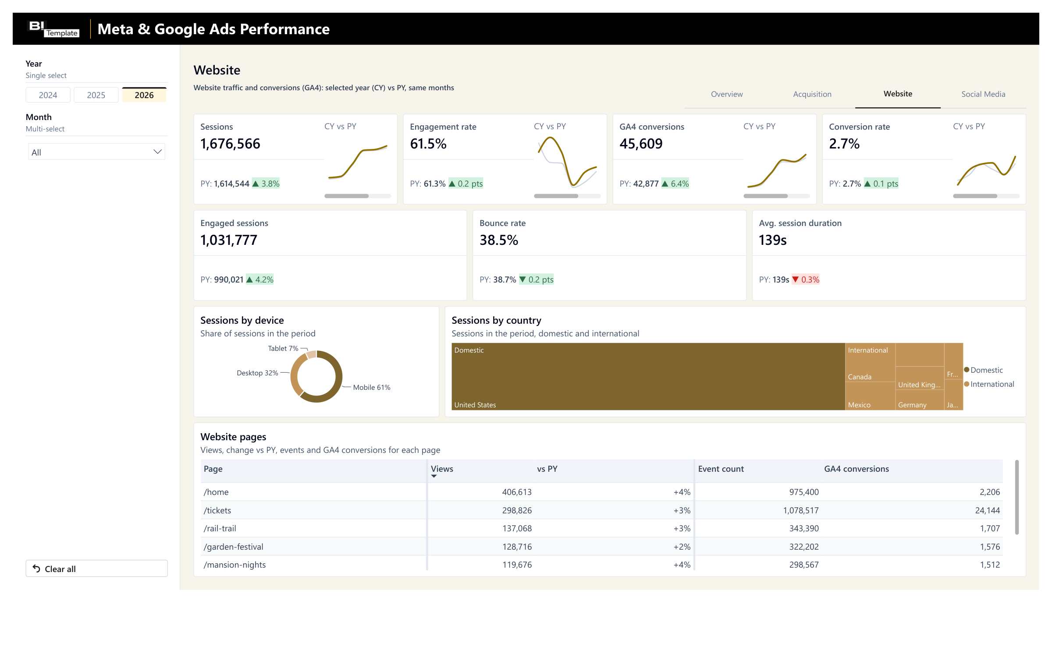Click the Sessions value 1,676,566
Viewport: 1052px width, 657px height.
point(230,144)
